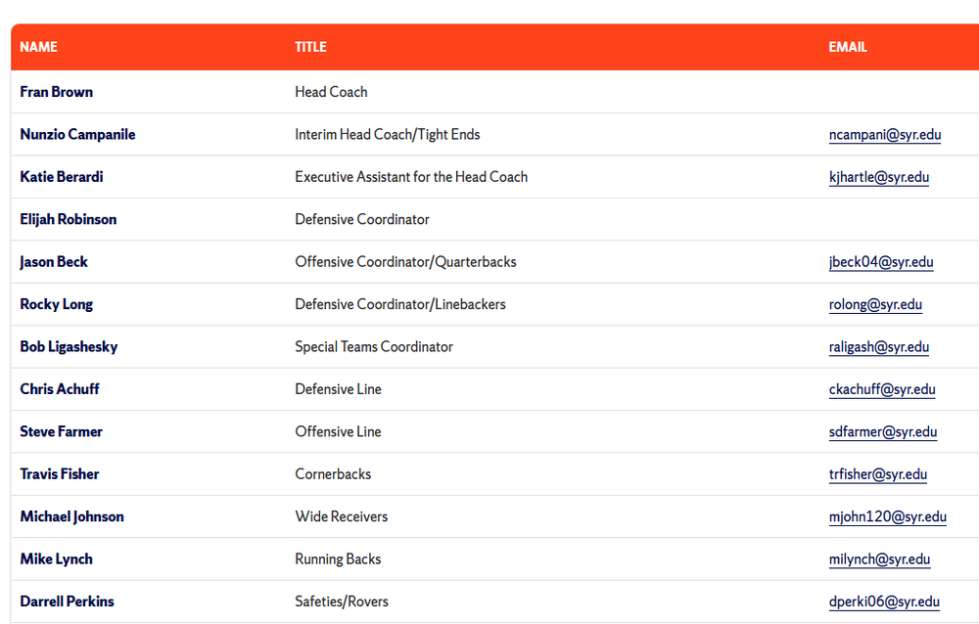Click Nunzio Campanile's email link
Viewport: 979px width, 624px height.
884,135
